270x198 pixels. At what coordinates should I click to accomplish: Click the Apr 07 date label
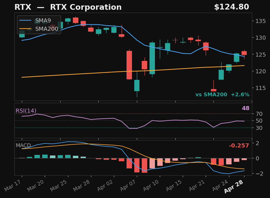coord(128,185)
